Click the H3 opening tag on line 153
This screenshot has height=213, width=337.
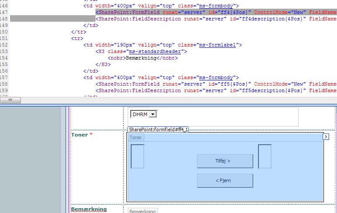[141, 51]
